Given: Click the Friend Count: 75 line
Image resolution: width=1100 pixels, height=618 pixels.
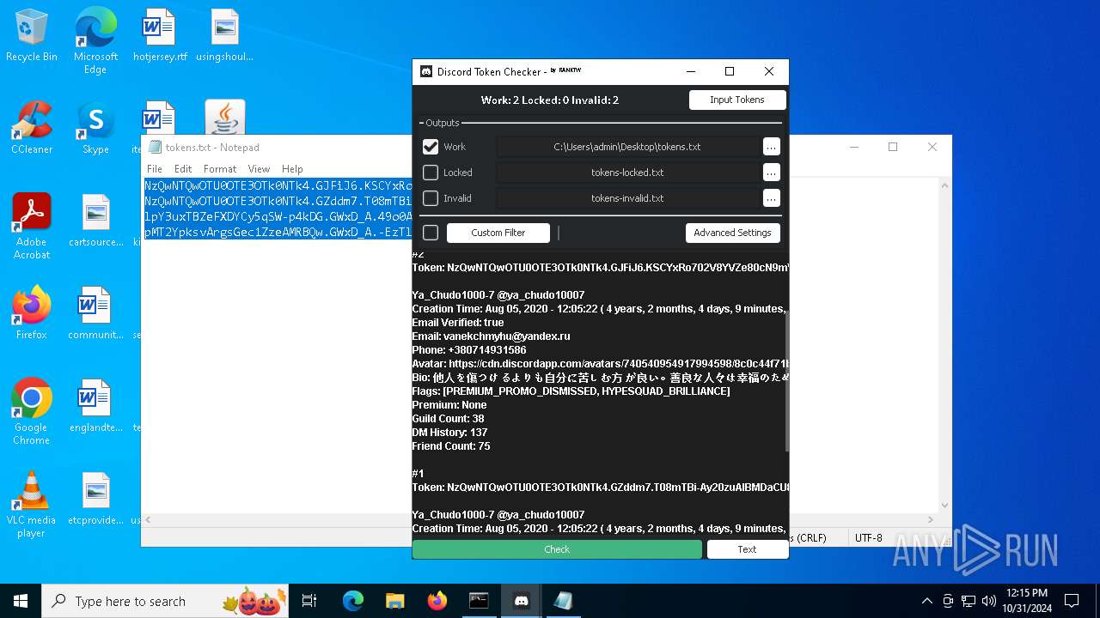Looking at the screenshot, I should (451, 446).
